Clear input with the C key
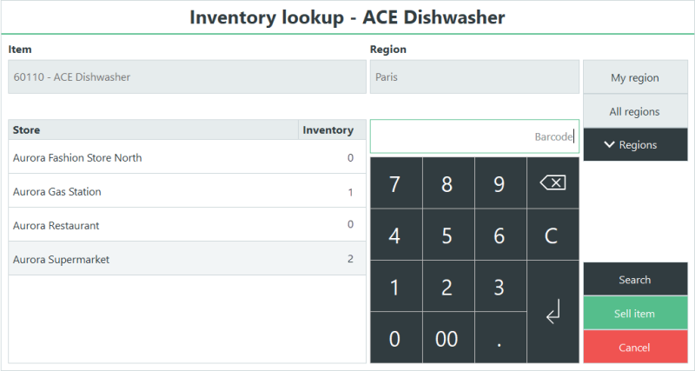 (x=553, y=235)
